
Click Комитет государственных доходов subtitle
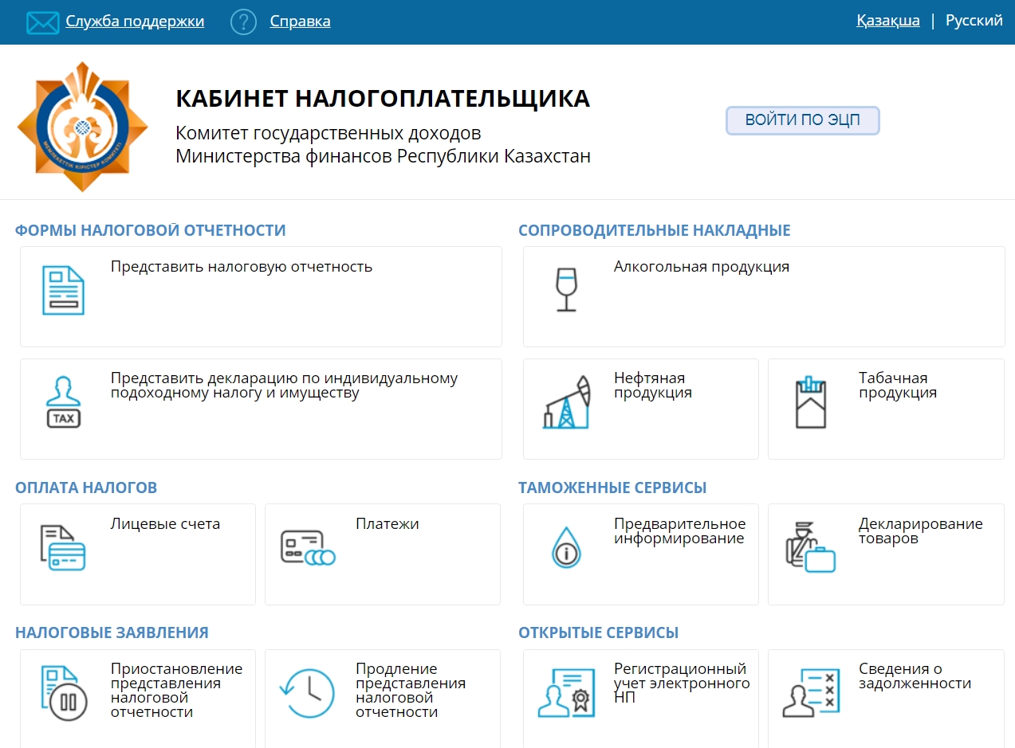coord(328,133)
